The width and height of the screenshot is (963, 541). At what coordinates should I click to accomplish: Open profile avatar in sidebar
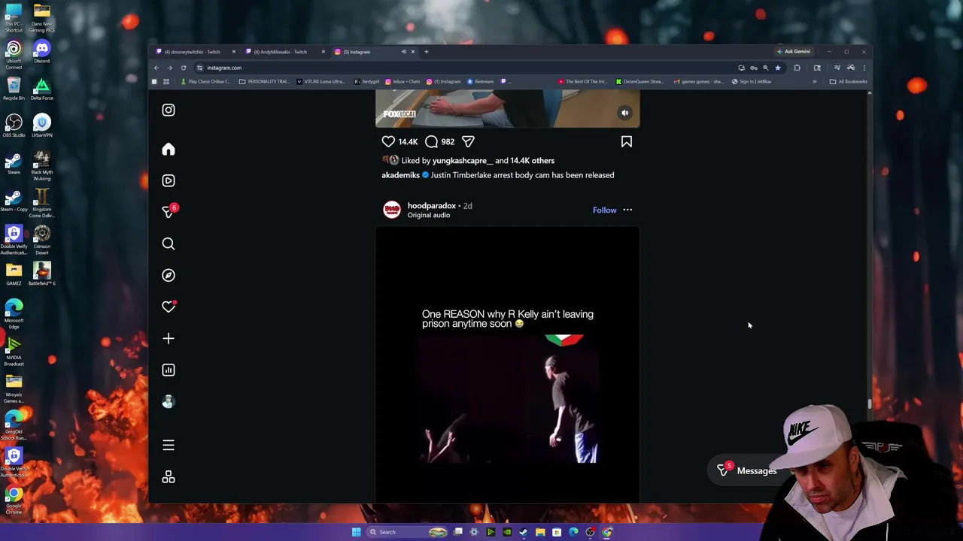coord(169,402)
